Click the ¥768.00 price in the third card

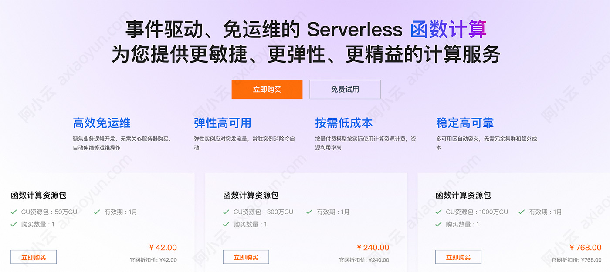coord(585,248)
